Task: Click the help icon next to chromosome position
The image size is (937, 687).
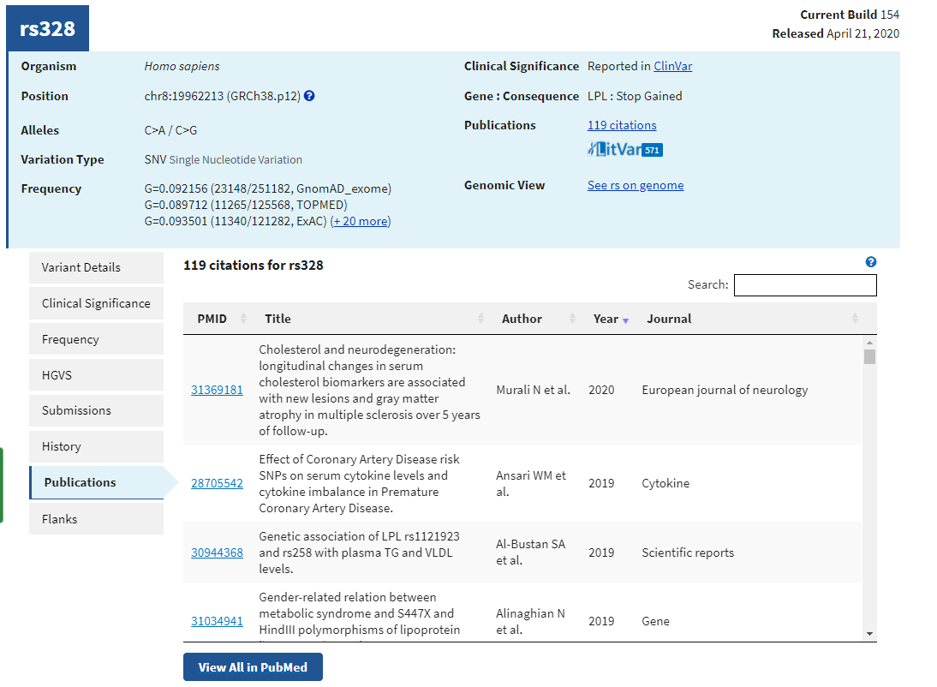Action: click(309, 96)
